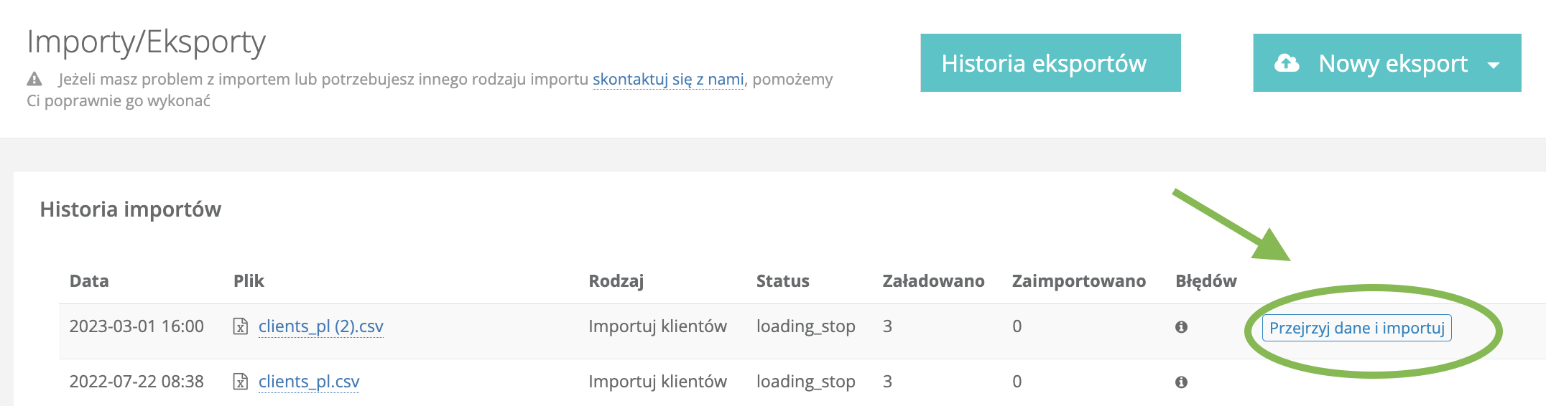Click the error info icon for the 2023-03-01 import
Viewport: 1546px width, 406px height.
coord(1181,327)
